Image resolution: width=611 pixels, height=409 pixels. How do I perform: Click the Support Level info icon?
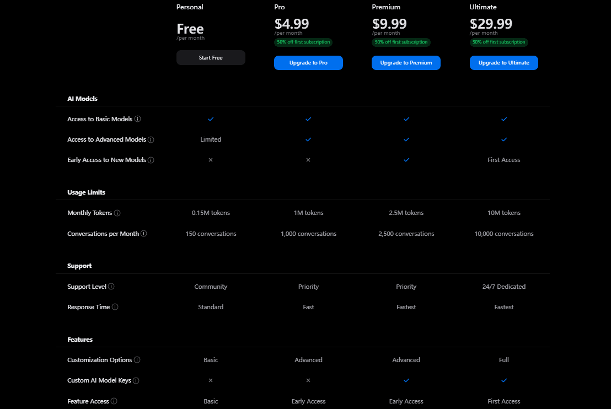[111, 287]
